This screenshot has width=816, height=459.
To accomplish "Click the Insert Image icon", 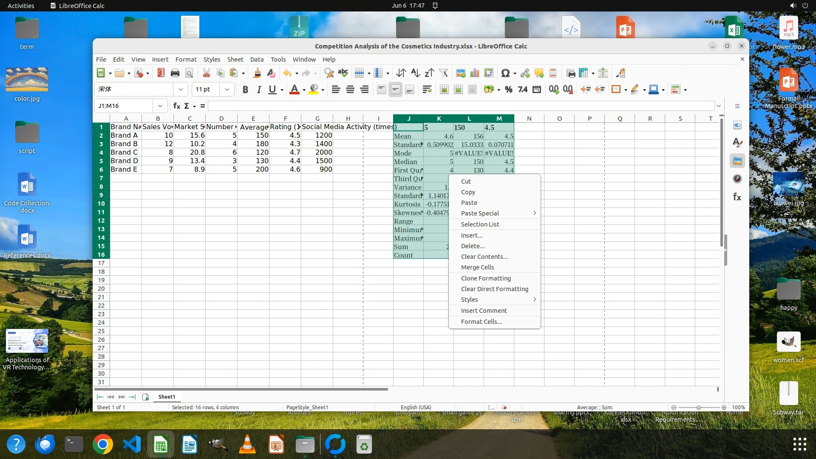I will point(460,73).
